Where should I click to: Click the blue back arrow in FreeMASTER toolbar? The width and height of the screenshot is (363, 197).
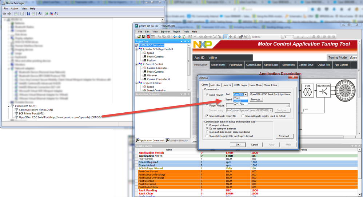tap(175, 37)
